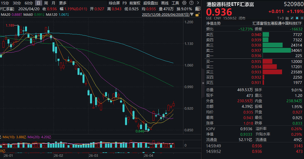Viewport: 304px width, 159px height.
Task: Click the pencil note icon in quote header
Action: pos(292,18)
